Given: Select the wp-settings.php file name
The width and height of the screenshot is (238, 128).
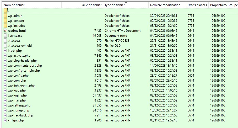Looking at the screenshot, I should click(19, 105).
